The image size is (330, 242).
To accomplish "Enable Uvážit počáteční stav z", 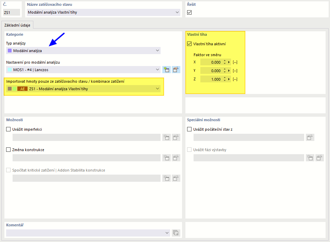I will pyautogui.click(x=189, y=129).
